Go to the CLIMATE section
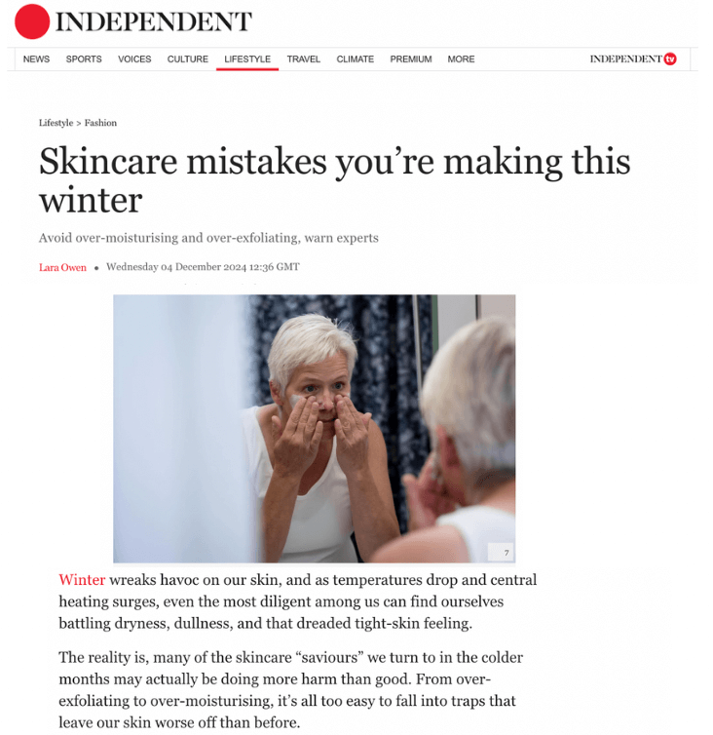Viewport: 713px width, 735px height. click(356, 59)
